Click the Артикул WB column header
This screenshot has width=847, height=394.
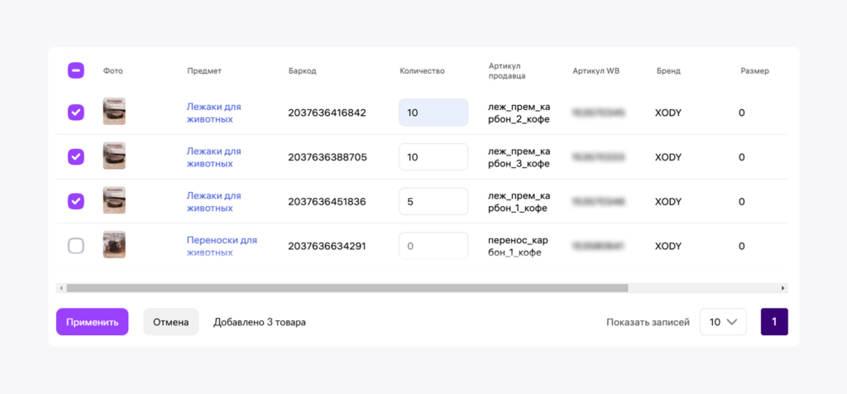tap(596, 71)
